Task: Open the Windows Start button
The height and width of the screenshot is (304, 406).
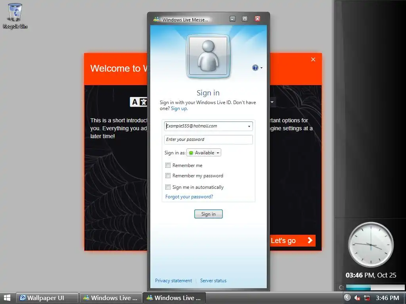Action: [7, 298]
